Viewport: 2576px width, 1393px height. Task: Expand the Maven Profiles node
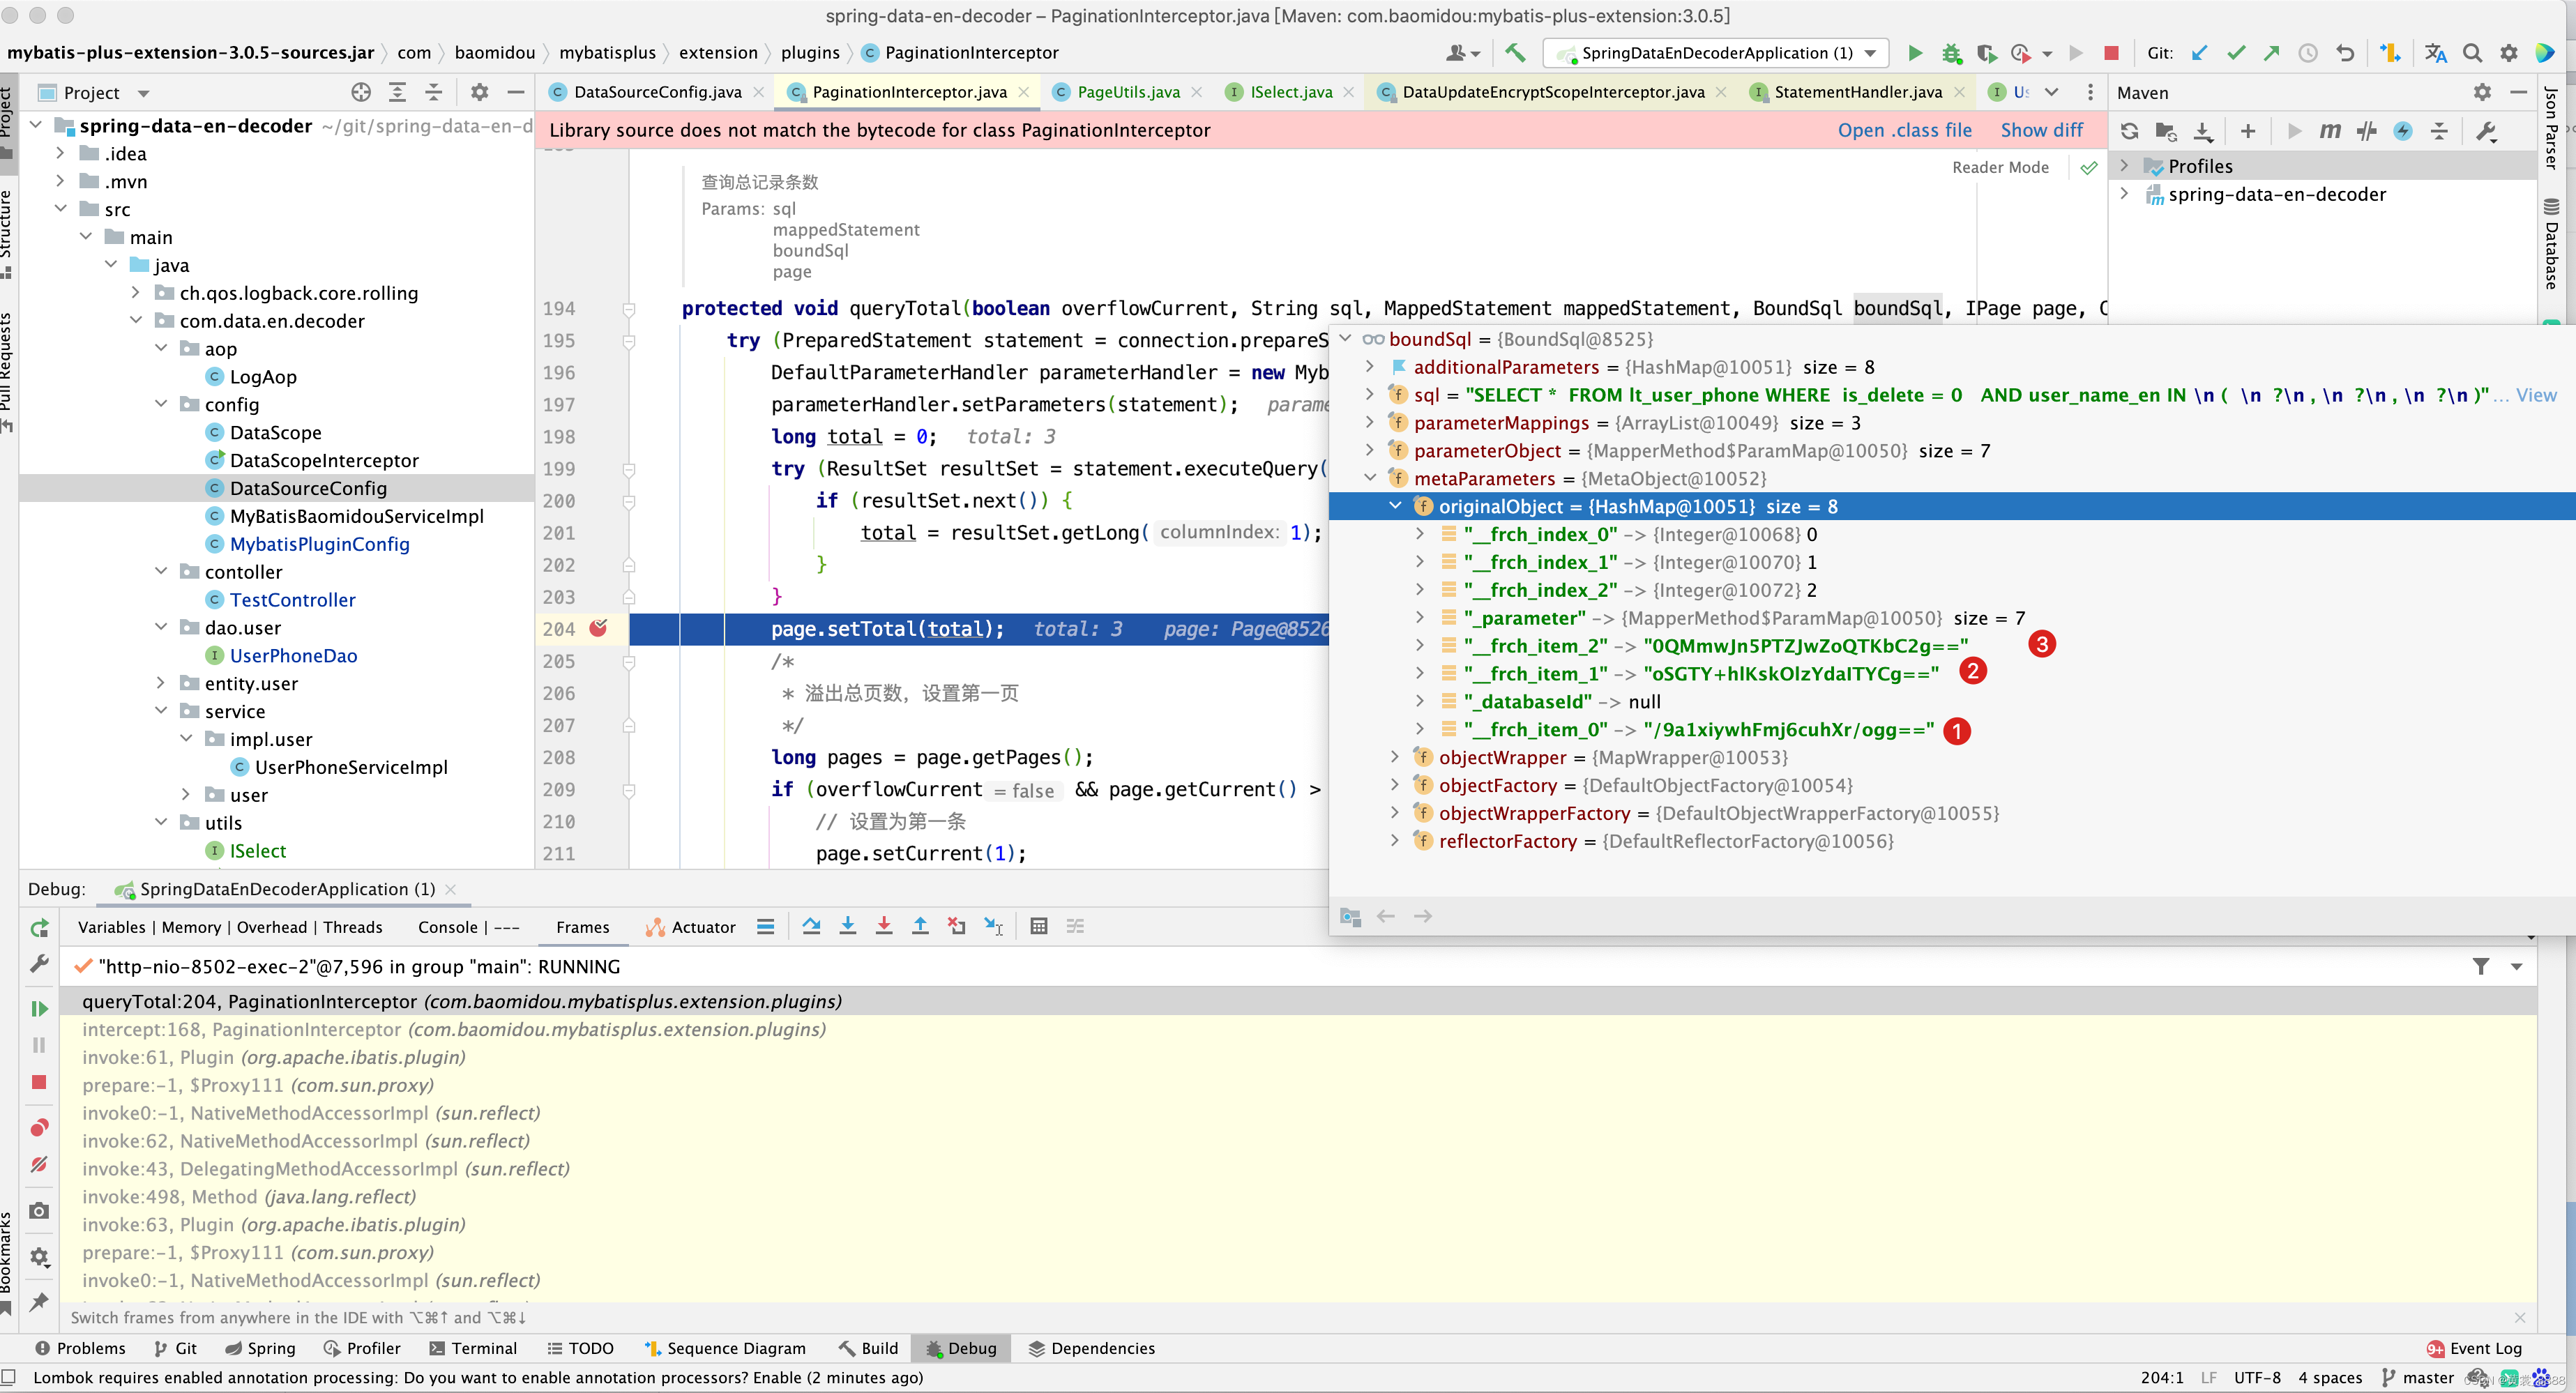2124,166
